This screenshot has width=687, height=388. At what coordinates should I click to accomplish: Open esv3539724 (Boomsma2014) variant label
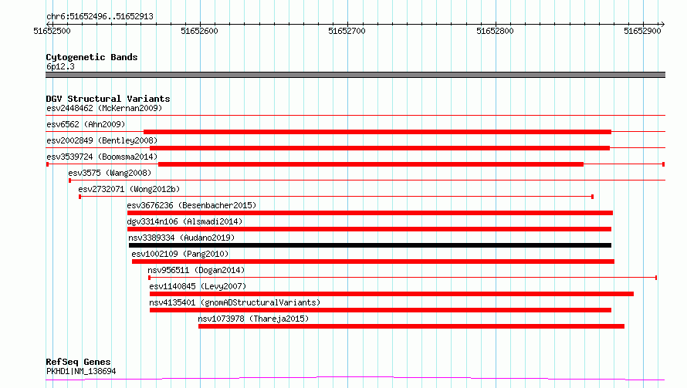click(x=102, y=157)
